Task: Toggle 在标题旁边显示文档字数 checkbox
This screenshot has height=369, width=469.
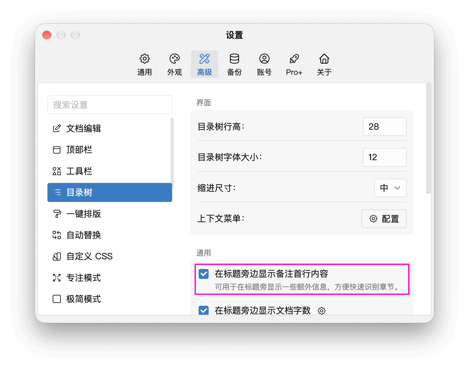Action: (x=204, y=310)
